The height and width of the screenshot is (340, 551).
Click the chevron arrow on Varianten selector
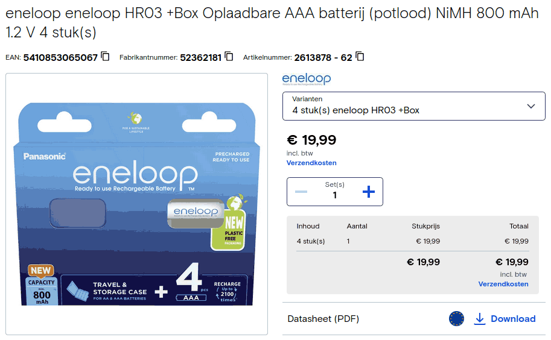[x=531, y=106]
